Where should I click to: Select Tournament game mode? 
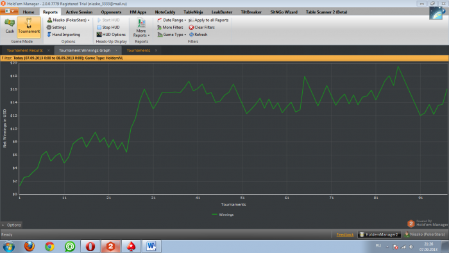(x=29, y=27)
